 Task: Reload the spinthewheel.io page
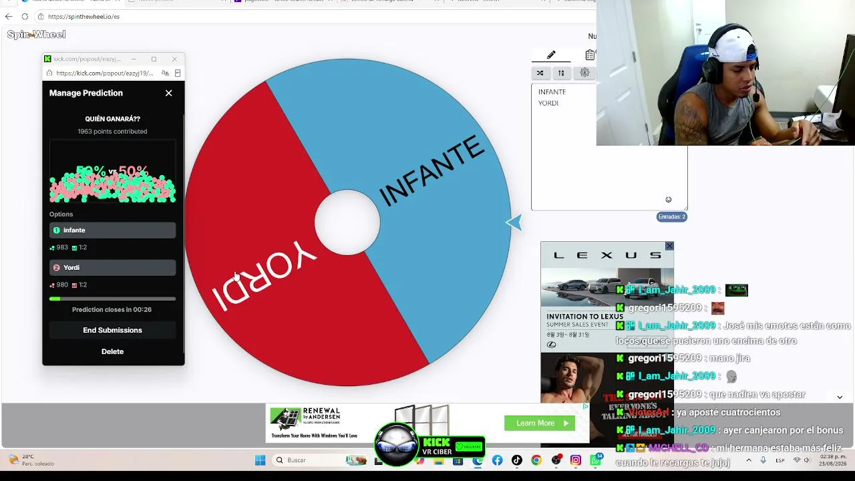[25, 16]
